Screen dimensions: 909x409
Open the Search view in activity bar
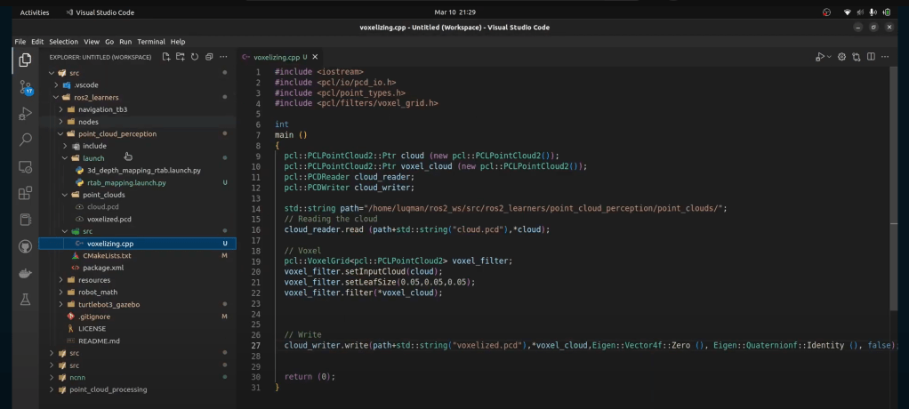[25, 140]
